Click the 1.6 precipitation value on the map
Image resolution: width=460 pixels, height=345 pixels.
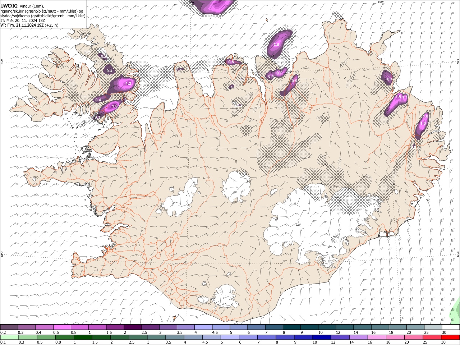coord(115,106)
